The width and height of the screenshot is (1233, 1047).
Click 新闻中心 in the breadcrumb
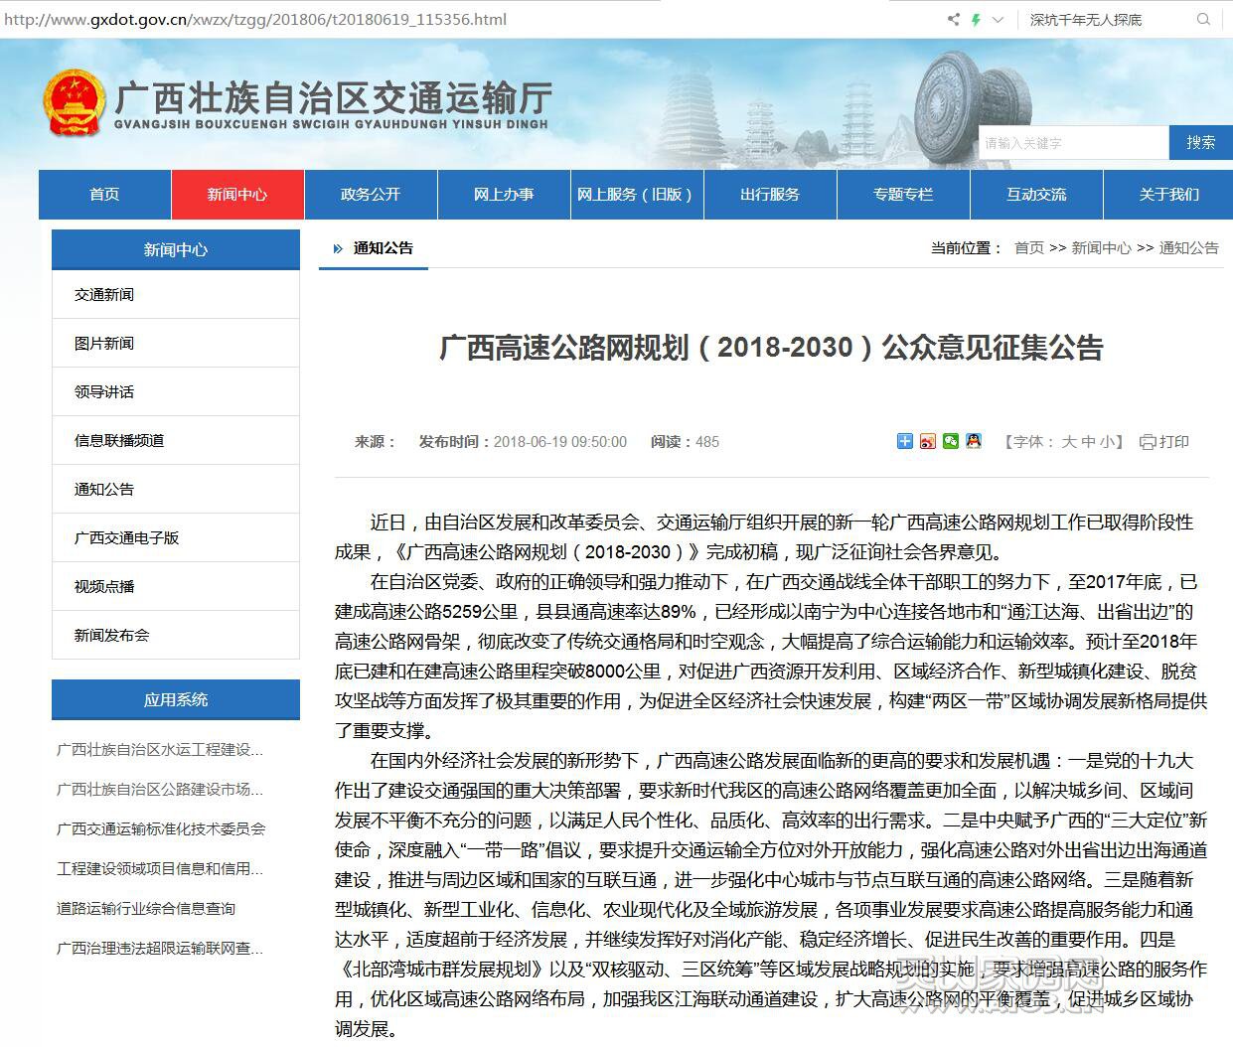(1101, 248)
